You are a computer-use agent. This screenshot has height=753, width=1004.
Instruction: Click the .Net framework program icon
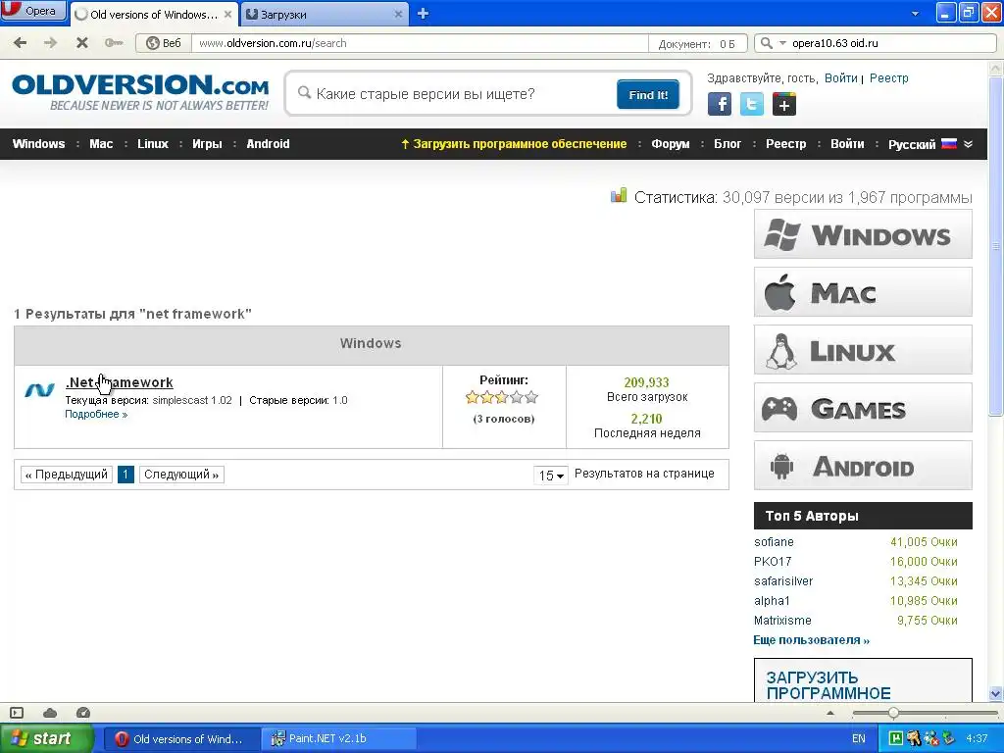(x=39, y=389)
